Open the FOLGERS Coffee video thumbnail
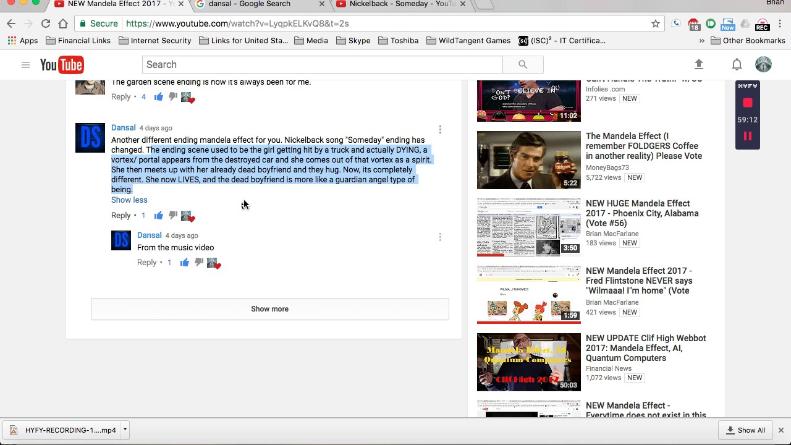791x445 pixels. (529, 160)
